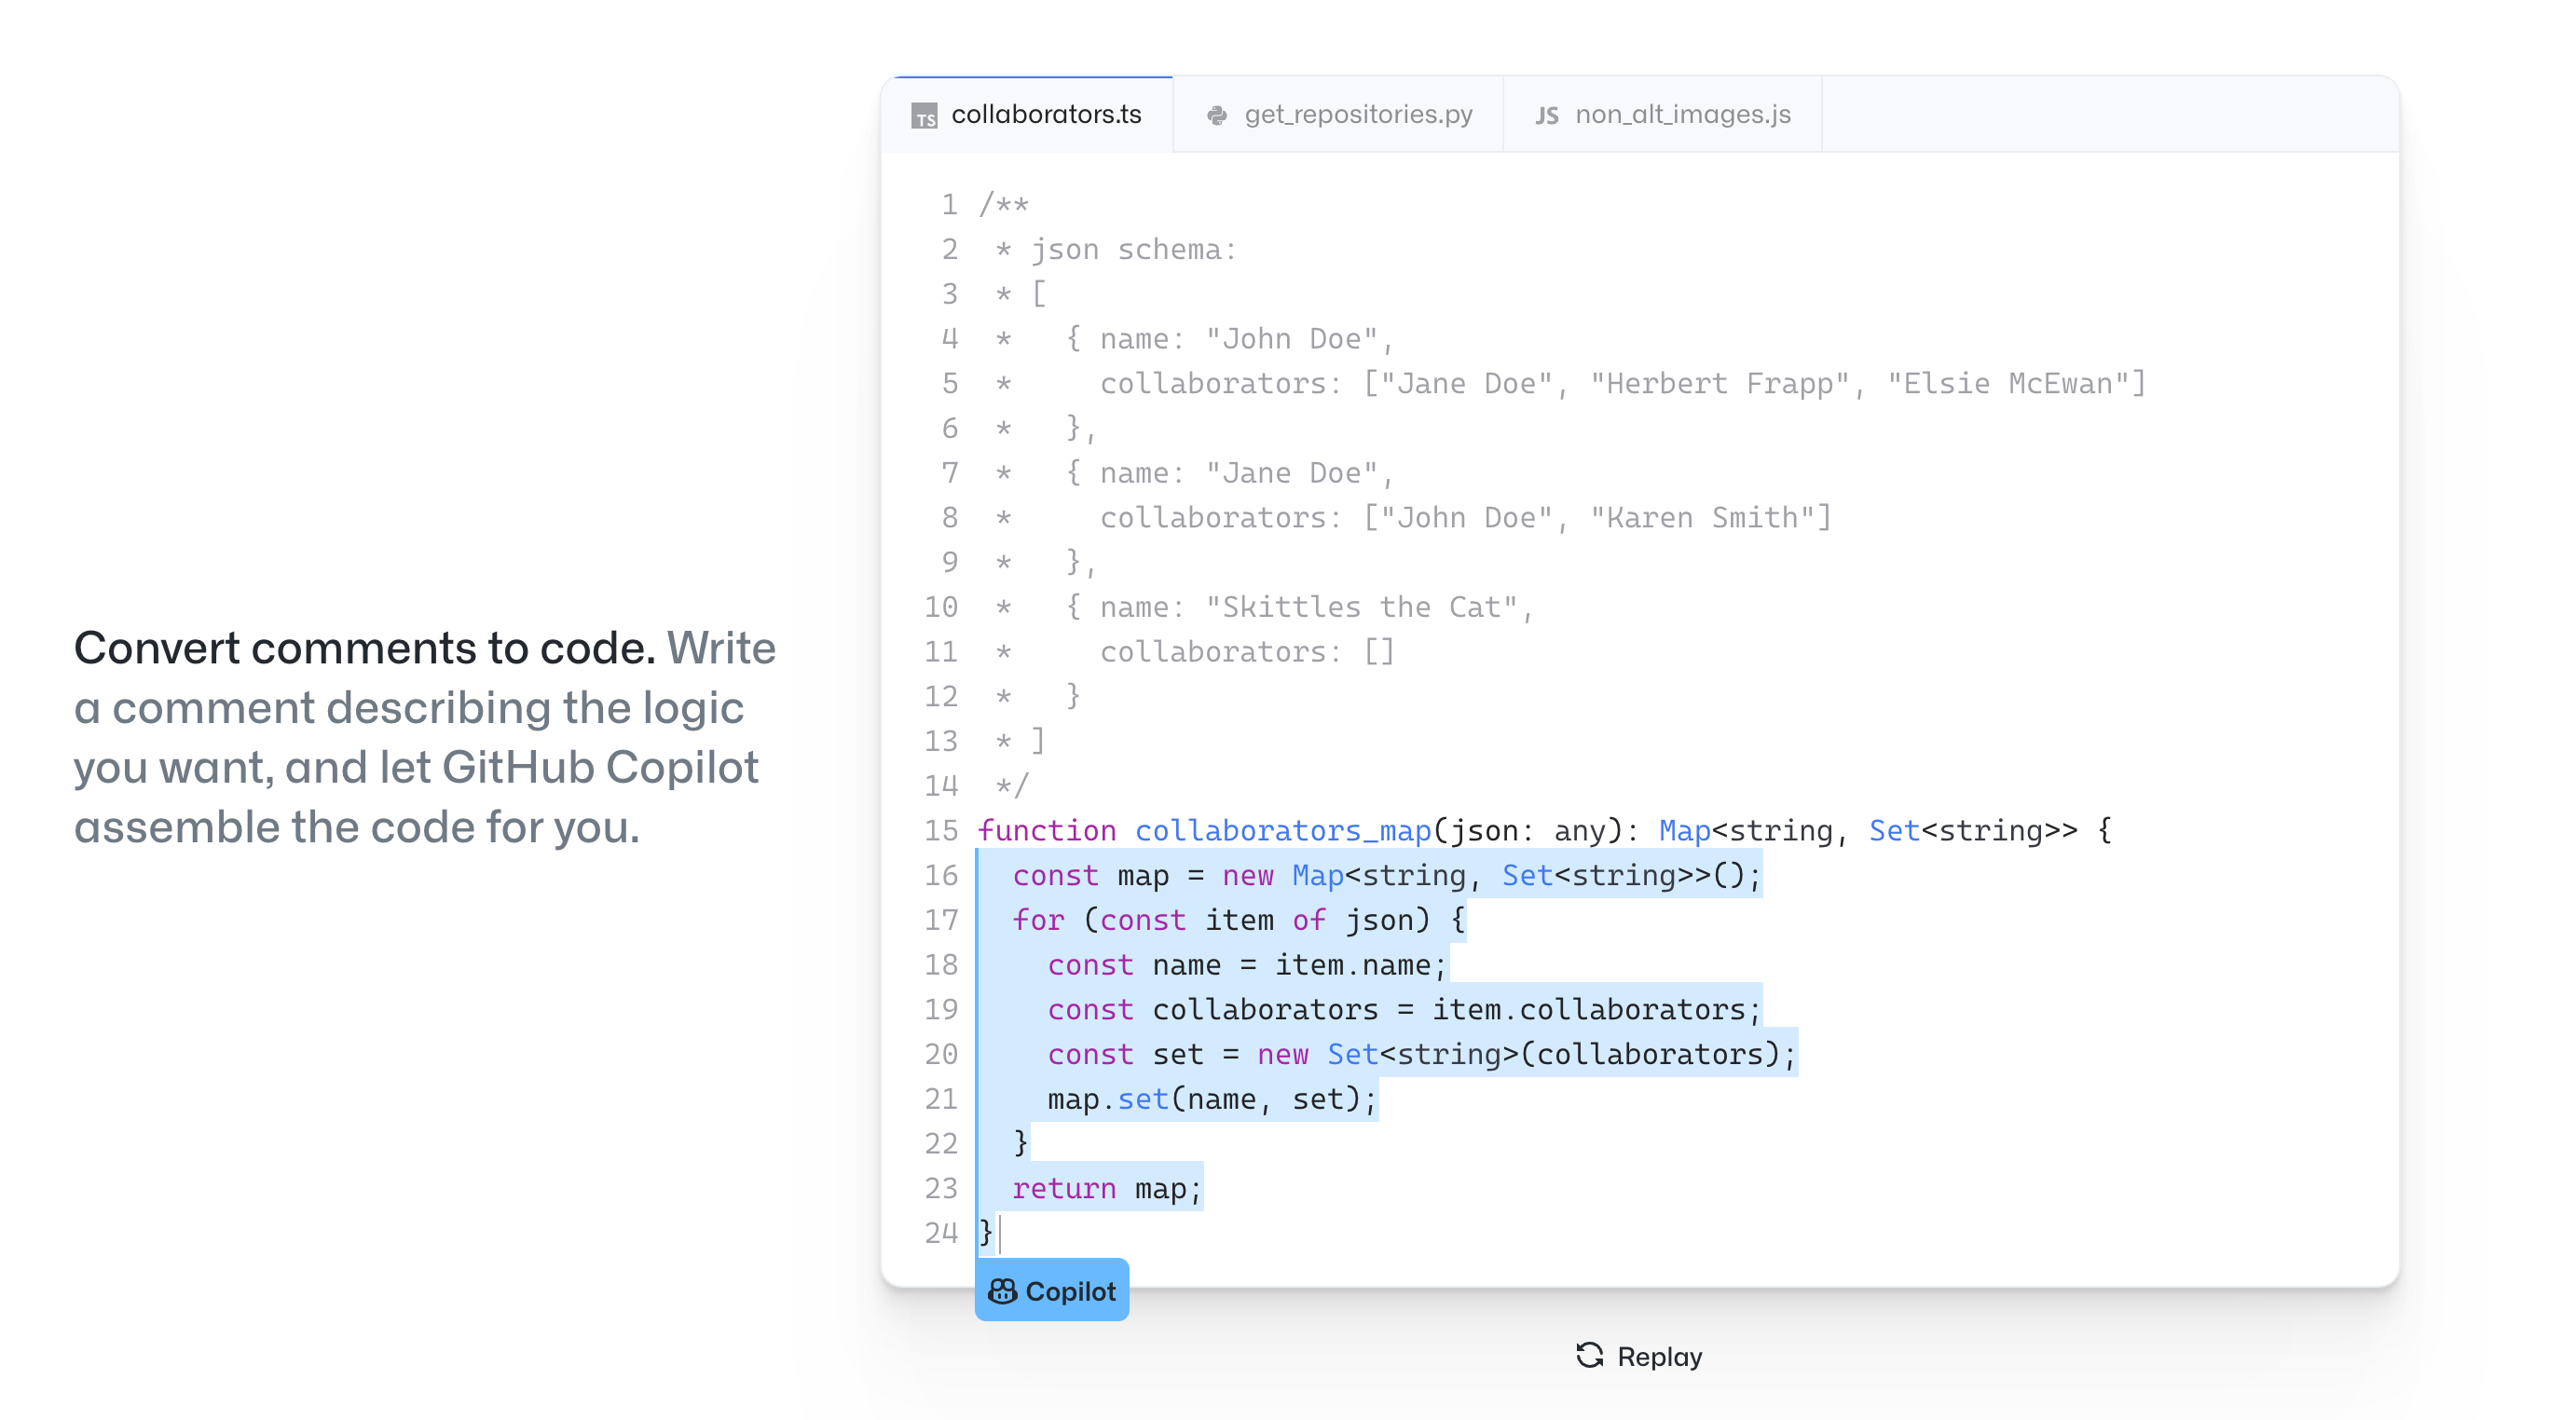Click 'map.set(name, set);' code line
The image size is (2576, 1420).
coord(1212,1099)
